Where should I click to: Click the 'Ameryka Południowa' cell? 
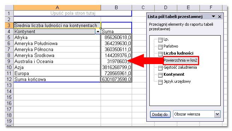57,44
